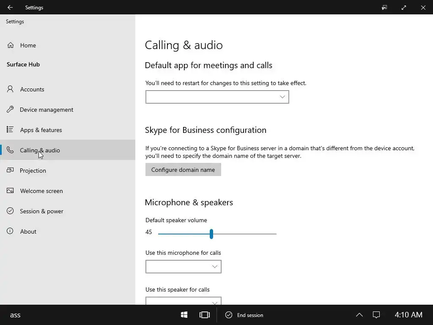Open the Accounts settings page
Screen dimensions: 433x325
(68, 89)
